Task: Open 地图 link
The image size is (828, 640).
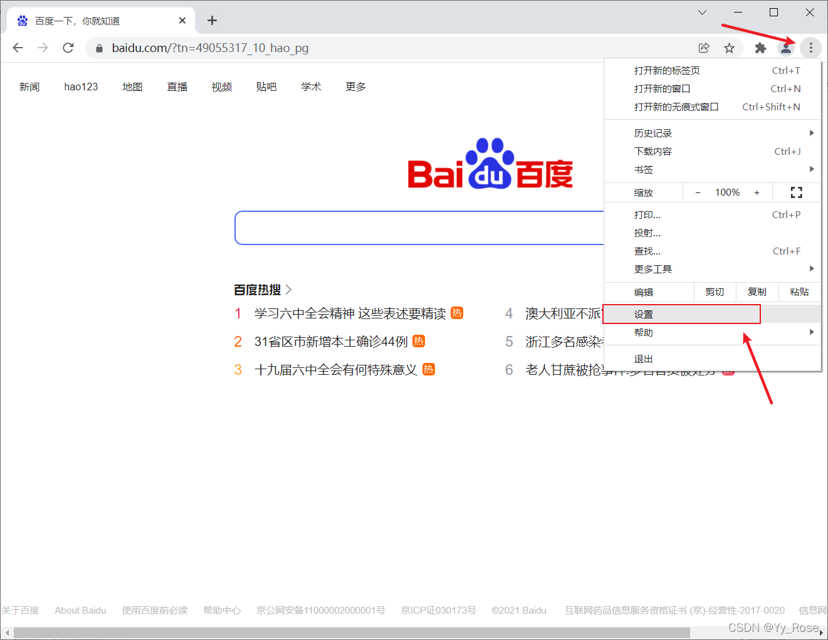Action: [x=132, y=87]
